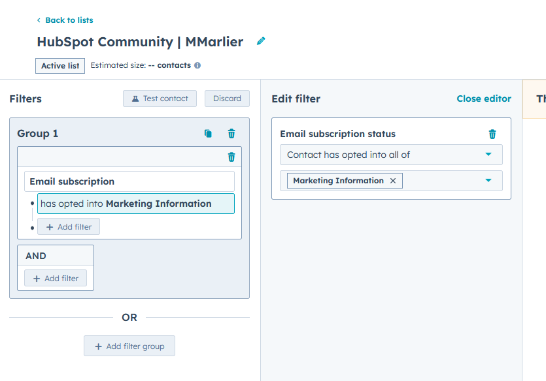
Task: Delete Group 1 with its trash icon
Action: point(231,133)
